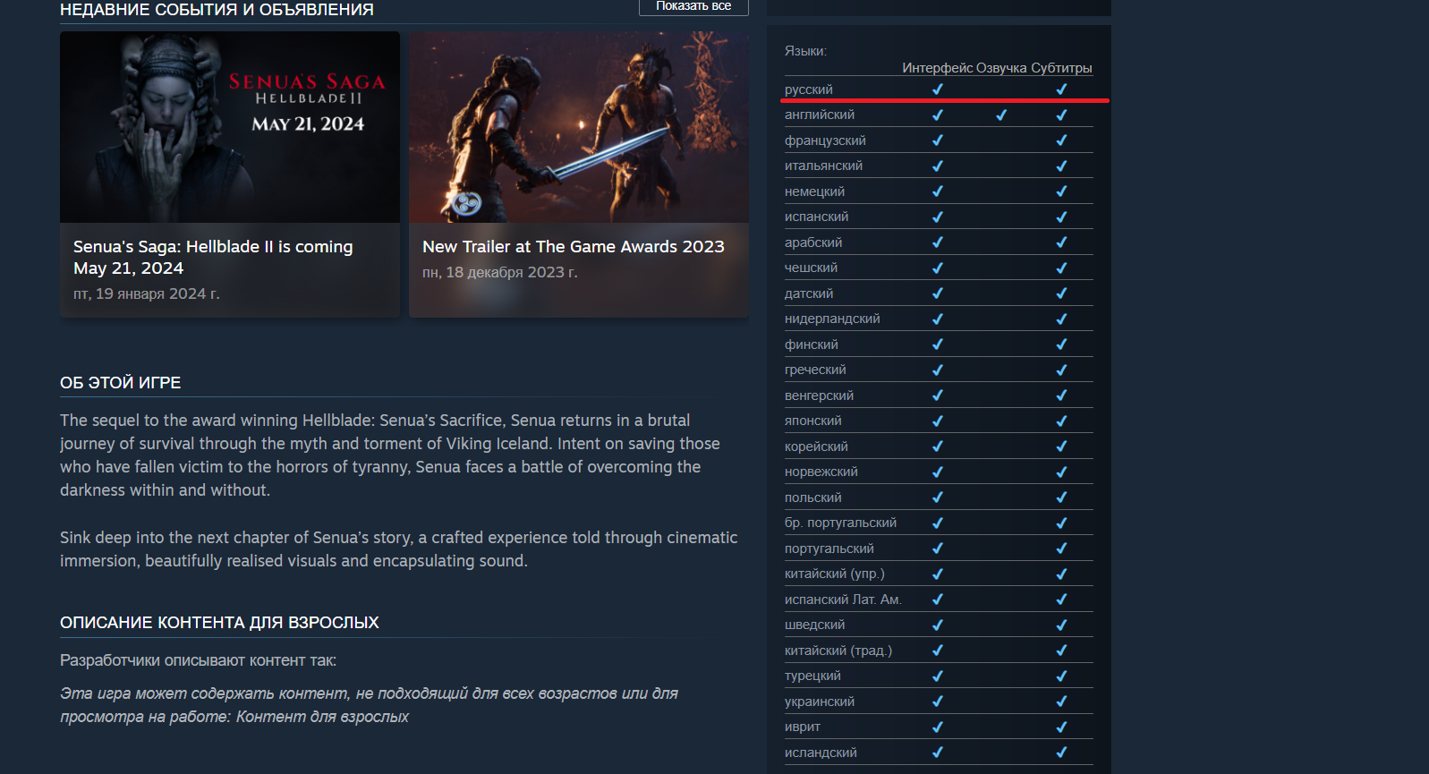
Task: Open the New Trailer Game Awards thumbnail
Action: pyautogui.click(x=579, y=127)
